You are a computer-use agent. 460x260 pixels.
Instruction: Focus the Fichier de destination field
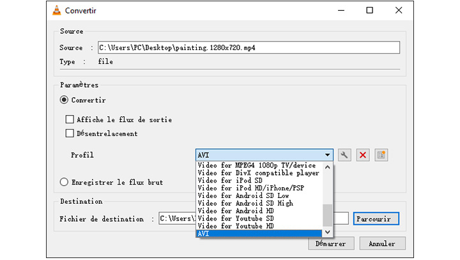(254, 218)
